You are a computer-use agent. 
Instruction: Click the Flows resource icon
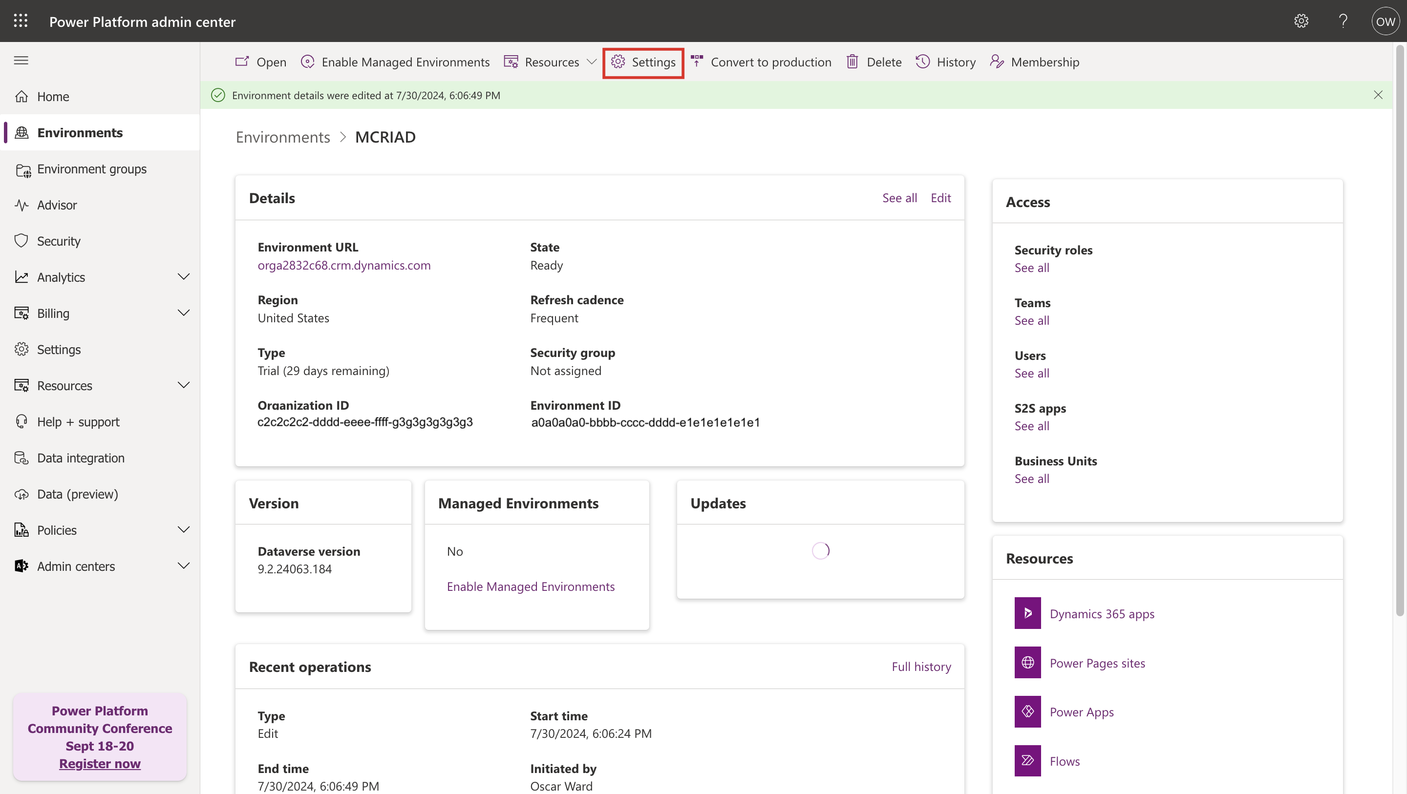pyautogui.click(x=1027, y=761)
